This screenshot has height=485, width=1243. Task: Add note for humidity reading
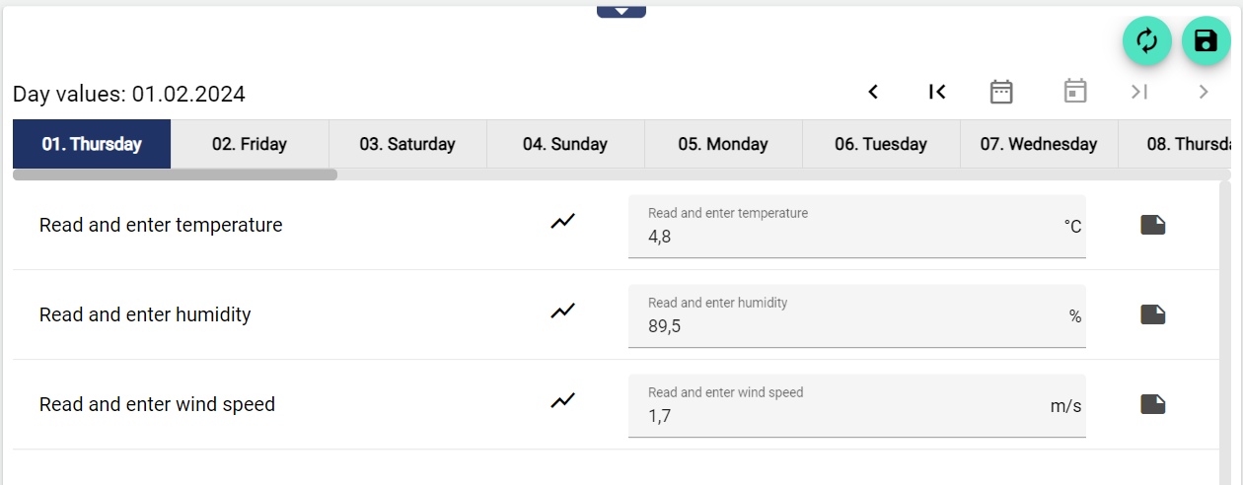pyautogui.click(x=1152, y=314)
